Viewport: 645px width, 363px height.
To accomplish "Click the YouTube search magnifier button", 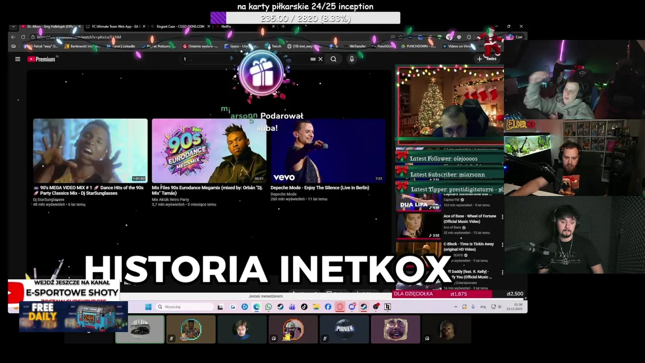I will click(x=334, y=59).
